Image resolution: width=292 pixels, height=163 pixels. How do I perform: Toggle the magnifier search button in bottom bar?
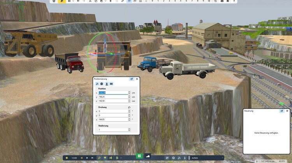[99, 158]
